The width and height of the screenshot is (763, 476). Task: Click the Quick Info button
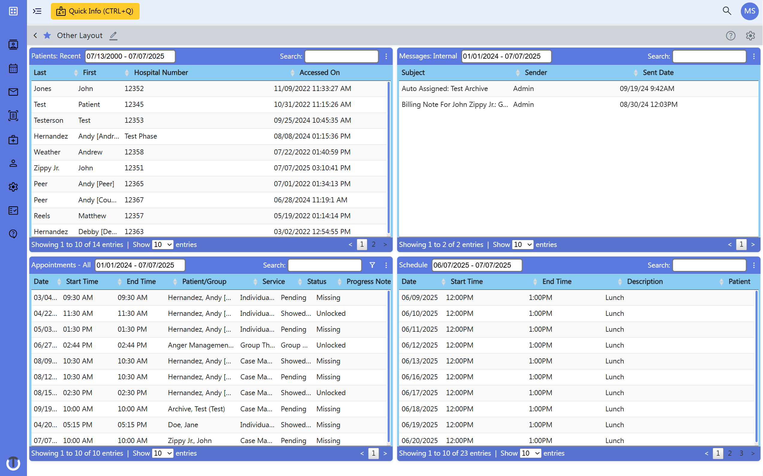(95, 11)
